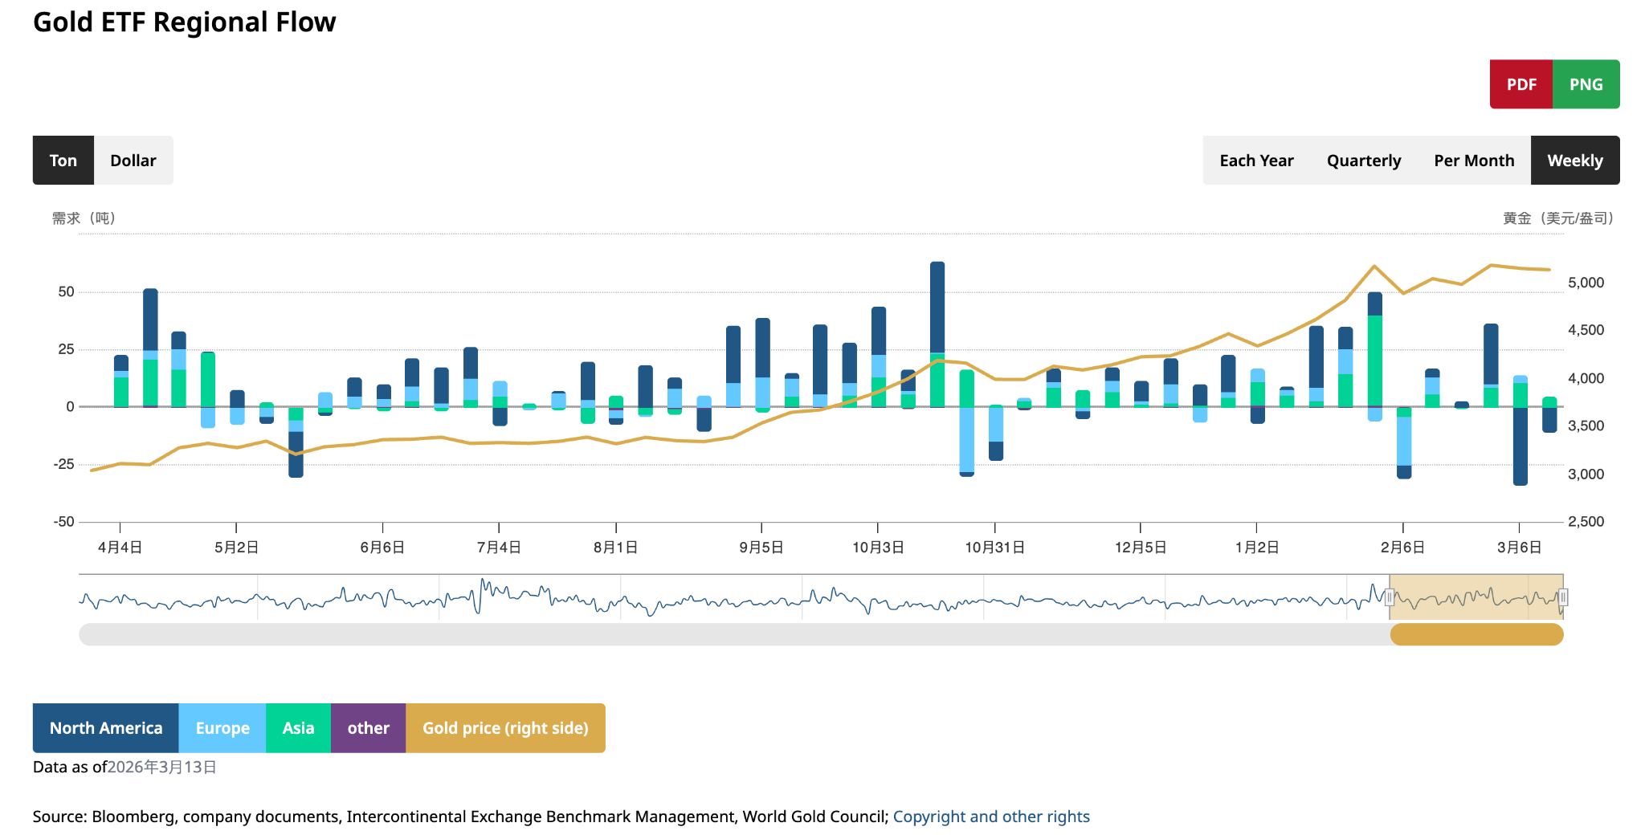This screenshot has height=835, width=1645.
Task: Select the Ton unit option
Action: pos(63,160)
